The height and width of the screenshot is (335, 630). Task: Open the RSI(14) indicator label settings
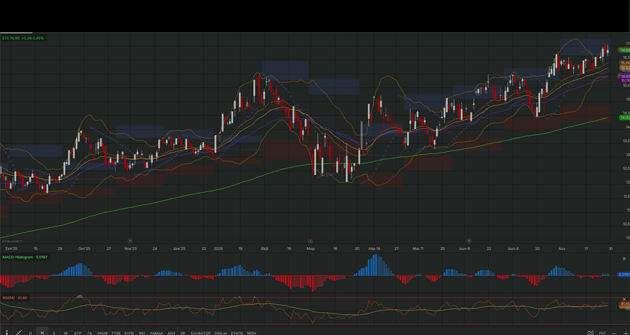coord(9,298)
